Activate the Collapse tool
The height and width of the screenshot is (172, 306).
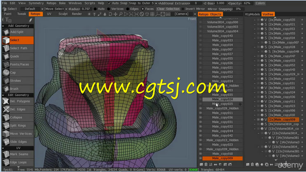(18, 117)
